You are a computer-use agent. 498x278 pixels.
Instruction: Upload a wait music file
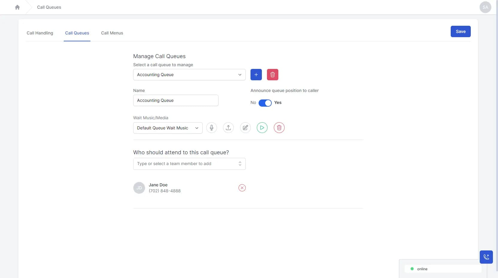[x=228, y=128]
